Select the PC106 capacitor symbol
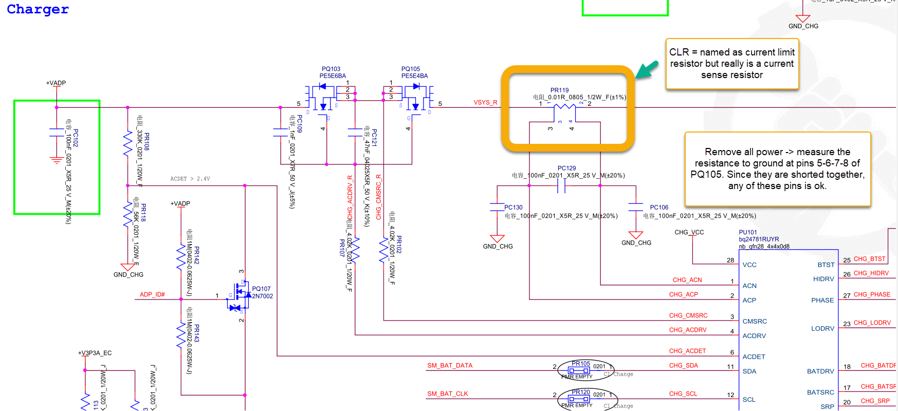 636,207
